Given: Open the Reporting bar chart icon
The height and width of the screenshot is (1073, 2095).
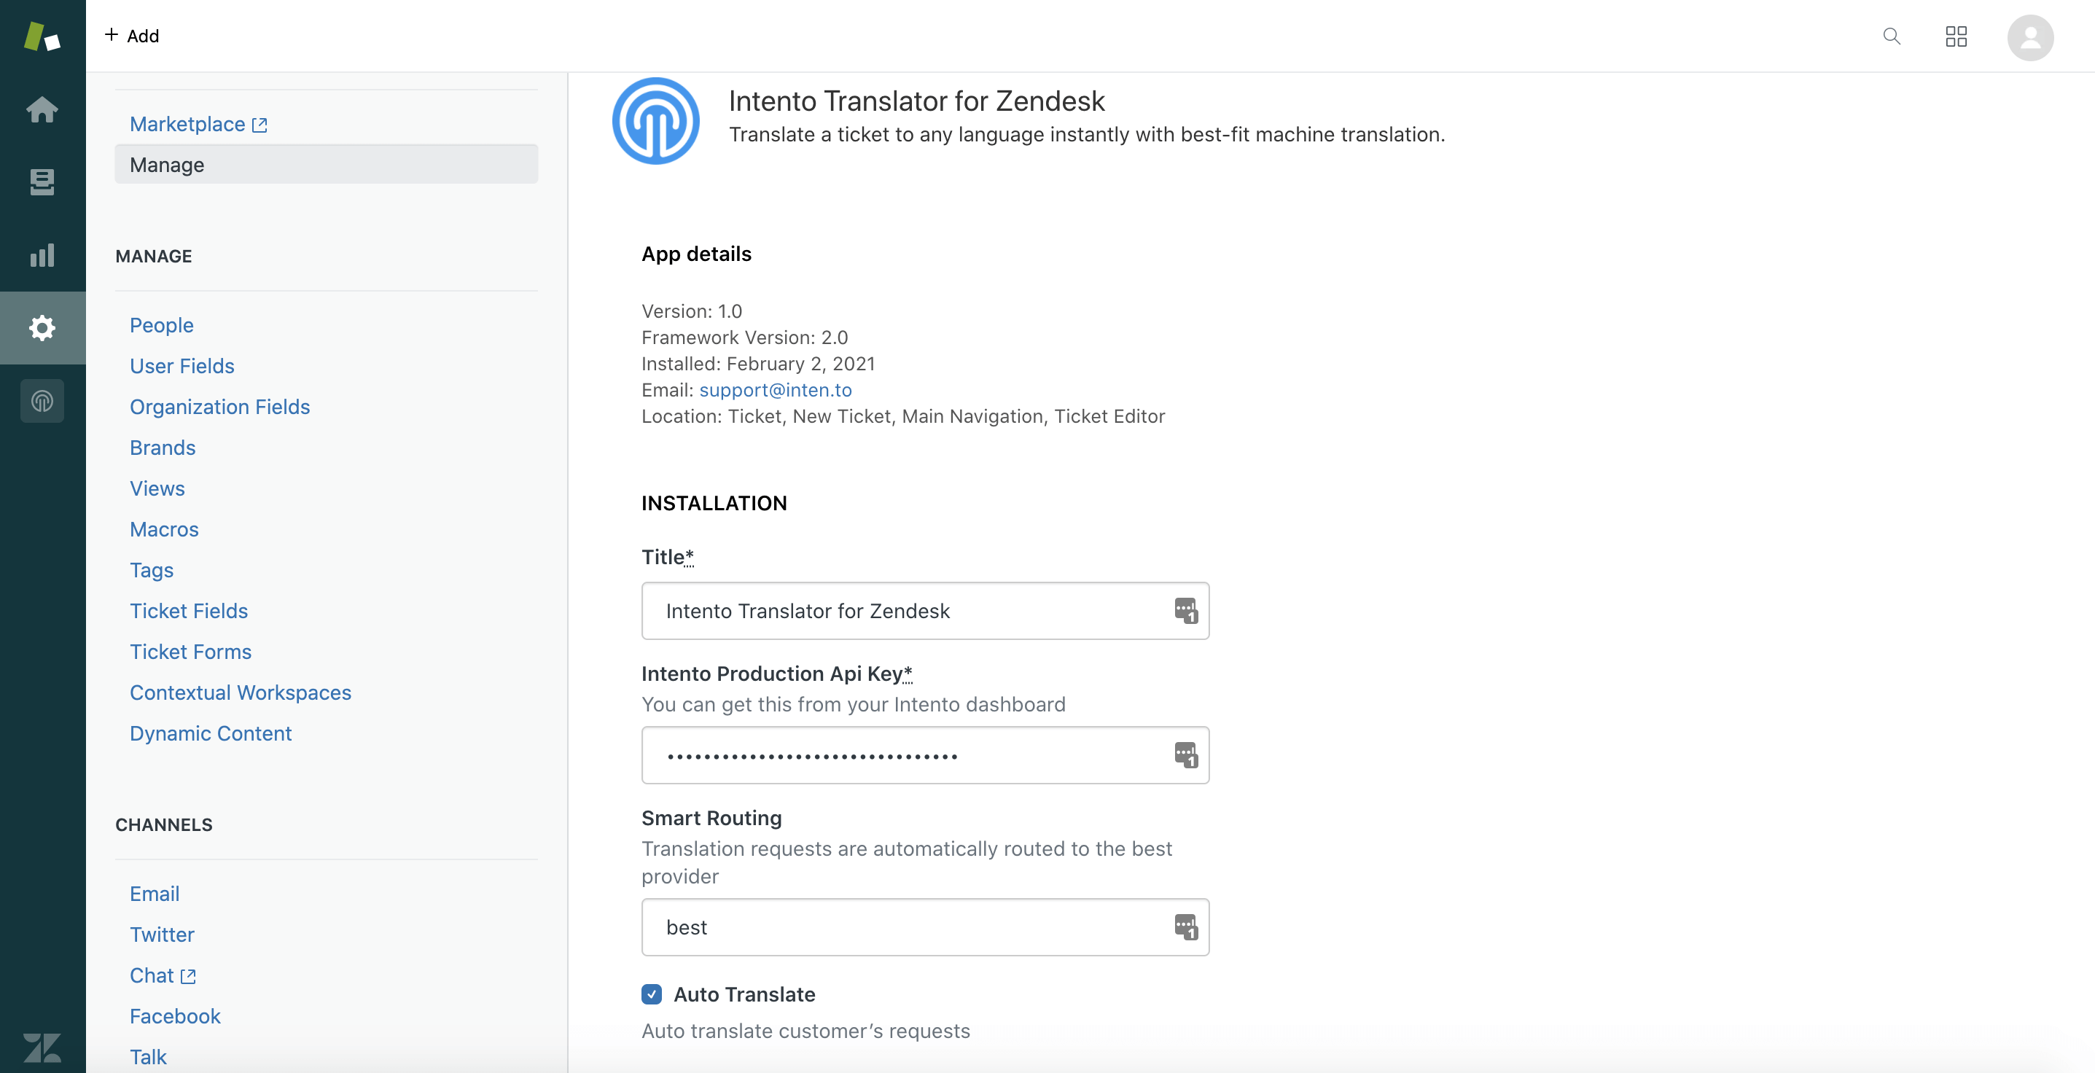Looking at the screenshot, I should coord(42,254).
